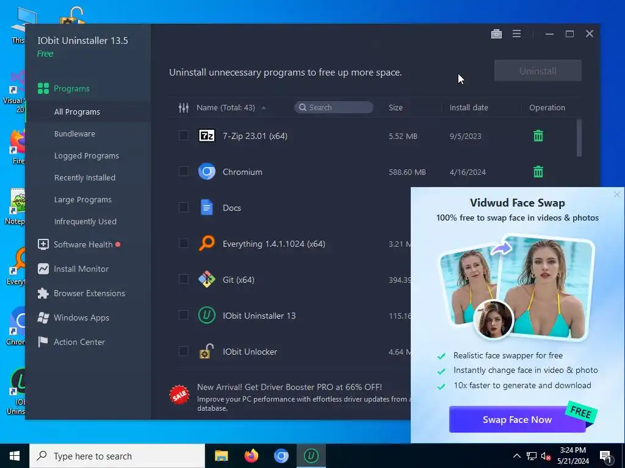
Task: Click the network tray icon
Action: click(x=532, y=456)
